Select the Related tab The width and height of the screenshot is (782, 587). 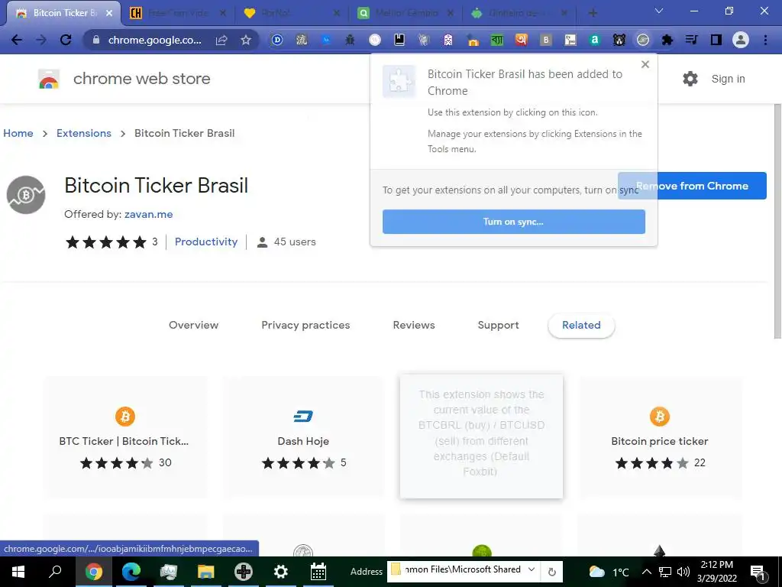[x=581, y=326]
